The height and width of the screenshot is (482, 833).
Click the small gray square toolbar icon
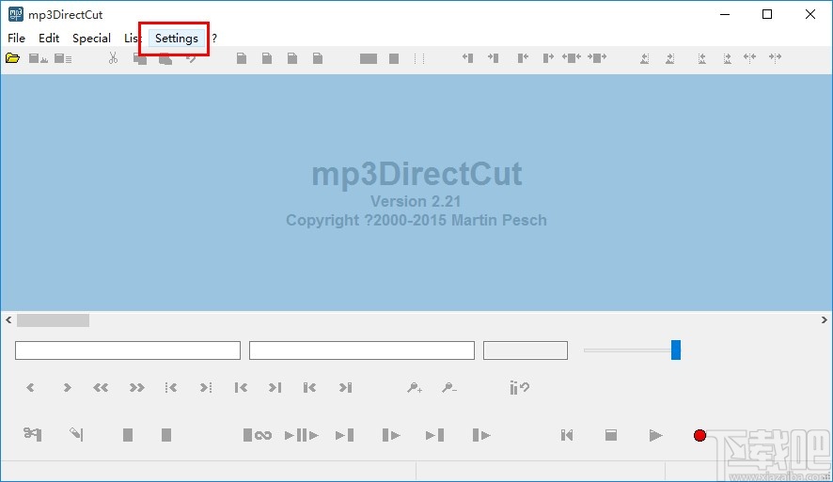(x=394, y=59)
